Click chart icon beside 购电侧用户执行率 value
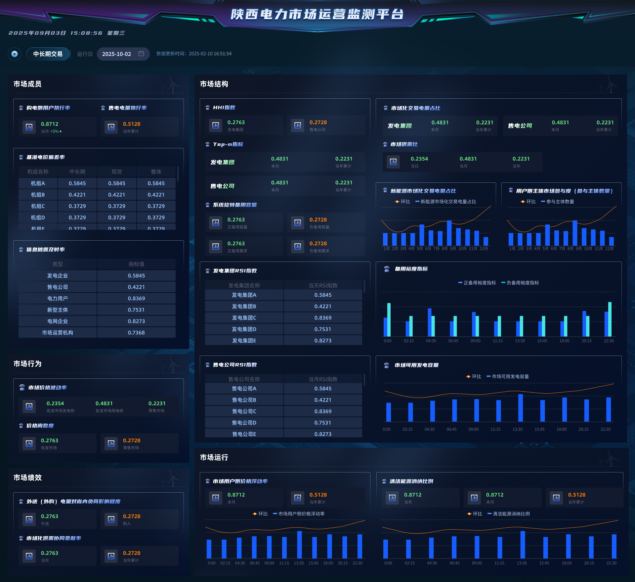 (29, 127)
